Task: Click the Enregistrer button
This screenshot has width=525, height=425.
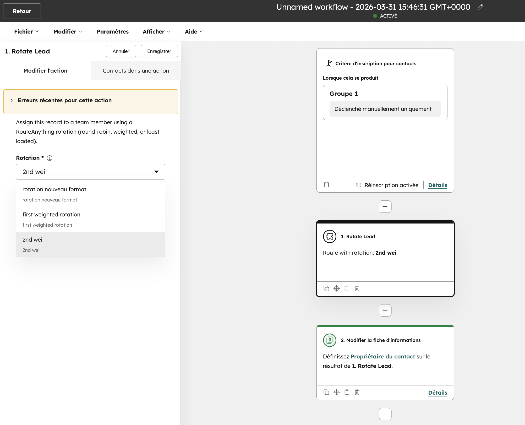Action: coord(159,51)
